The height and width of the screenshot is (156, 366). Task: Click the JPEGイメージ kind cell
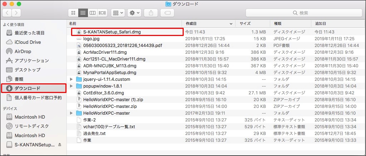pyautogui.click(x=287, y=38)
